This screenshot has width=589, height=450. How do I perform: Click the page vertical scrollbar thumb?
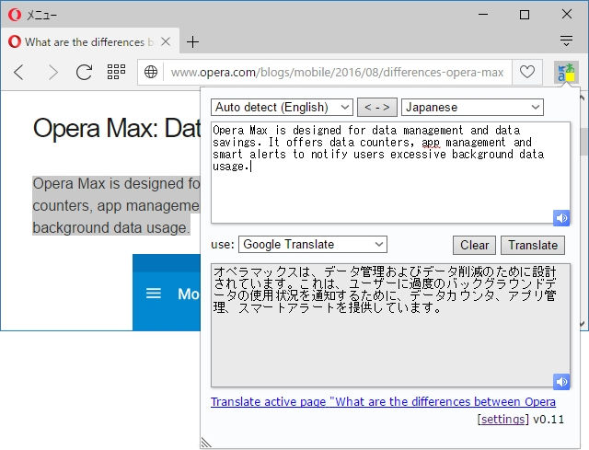(583, 142)
